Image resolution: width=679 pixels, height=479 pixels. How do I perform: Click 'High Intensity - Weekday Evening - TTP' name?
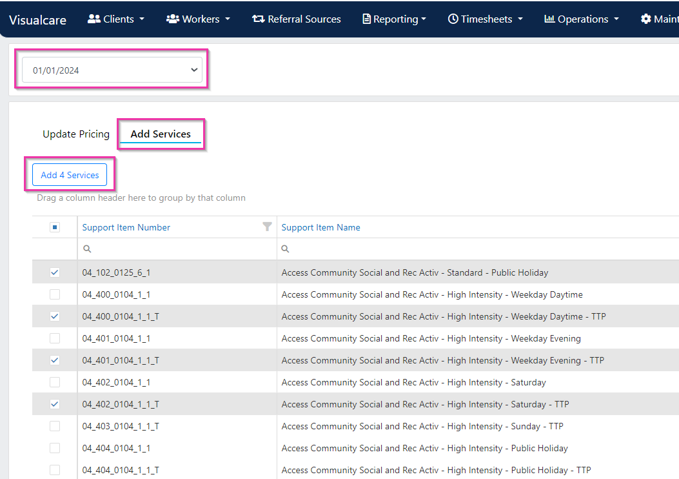(x=442, y=360)
